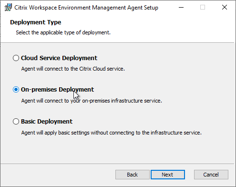Click the 'Cloud Service Deployment' label text
Screen dimensions: 236x187
click(59, 58)
